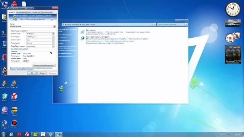Switch to the white Camtasia taskbar button
The width and height of the screenshot is (244, 137).
tap(43, 134)
